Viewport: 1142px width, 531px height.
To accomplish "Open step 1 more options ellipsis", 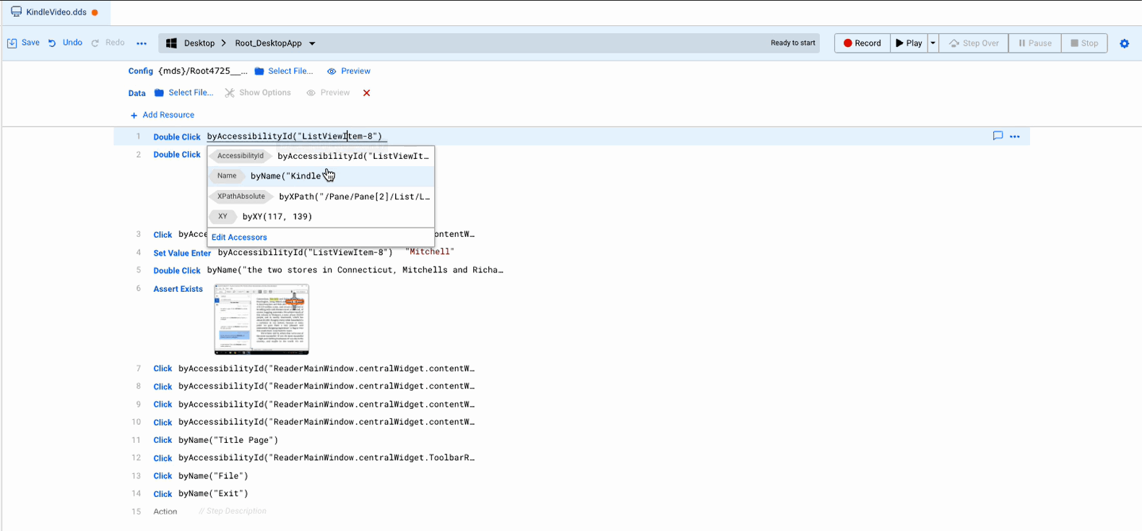I will point(1015,137).
